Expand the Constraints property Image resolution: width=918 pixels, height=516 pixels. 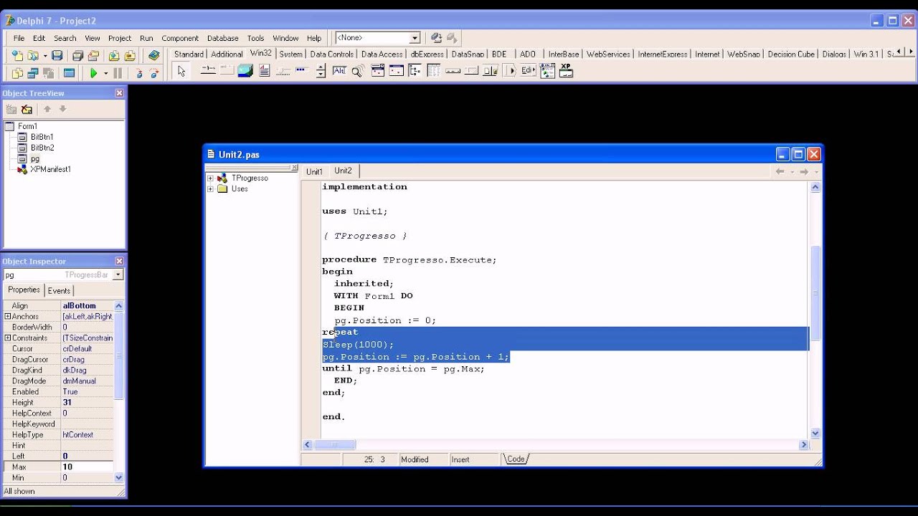click(x=8, y=338)
